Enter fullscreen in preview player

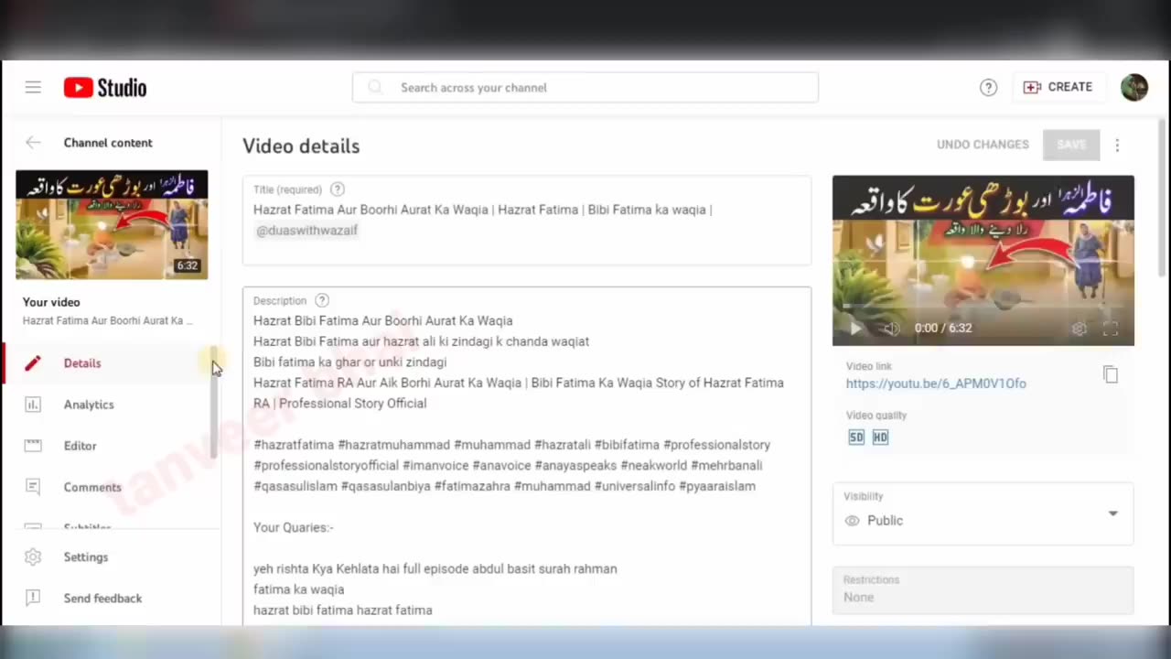(1111, 328)
